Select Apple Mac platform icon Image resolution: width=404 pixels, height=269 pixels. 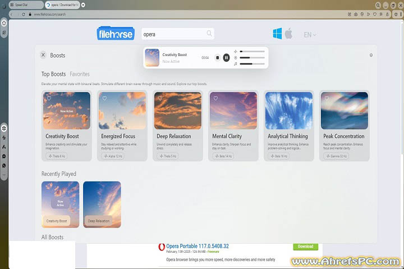(x=288, y=34)
